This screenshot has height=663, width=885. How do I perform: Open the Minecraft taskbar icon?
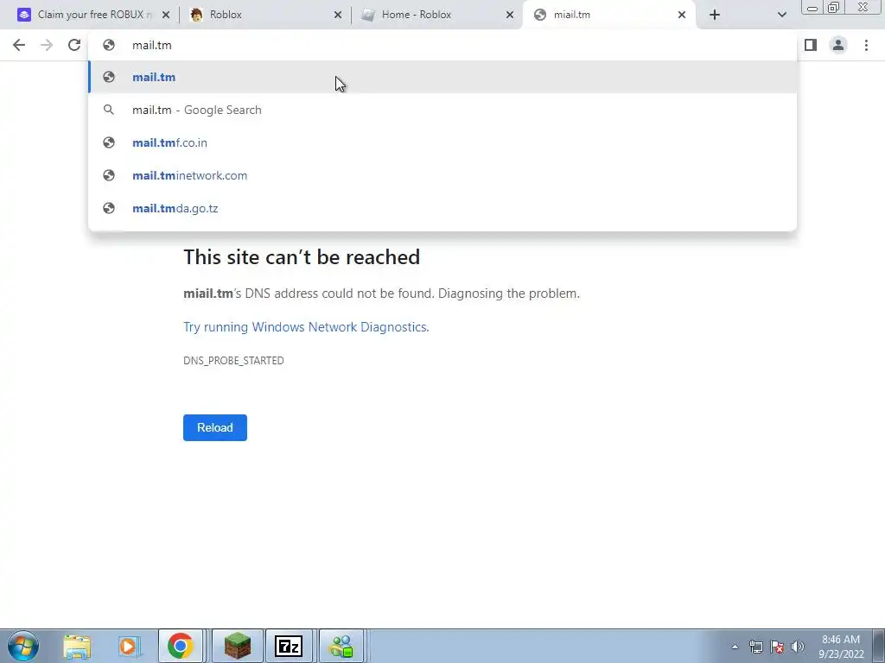(x=237, y=646)
